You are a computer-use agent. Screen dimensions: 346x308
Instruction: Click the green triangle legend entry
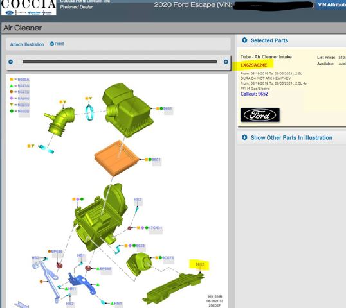point(20,85)
